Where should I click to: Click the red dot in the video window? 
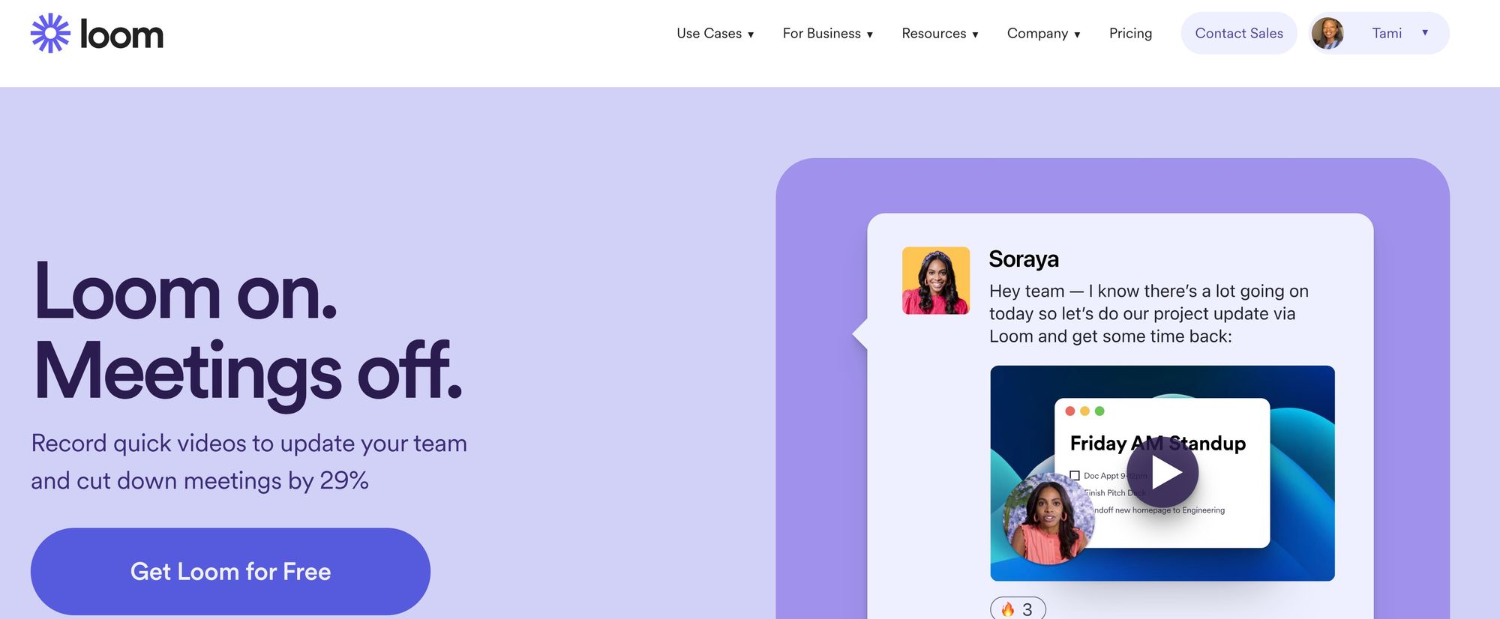1070,411
